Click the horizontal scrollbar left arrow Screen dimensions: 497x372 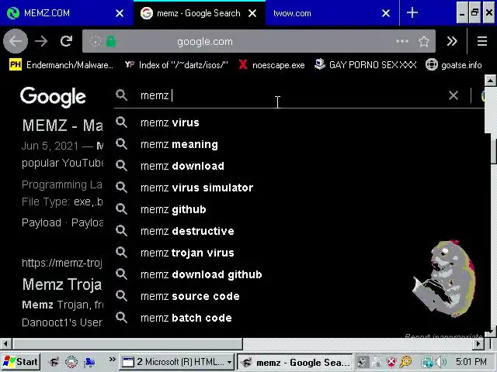coord(5,343)
